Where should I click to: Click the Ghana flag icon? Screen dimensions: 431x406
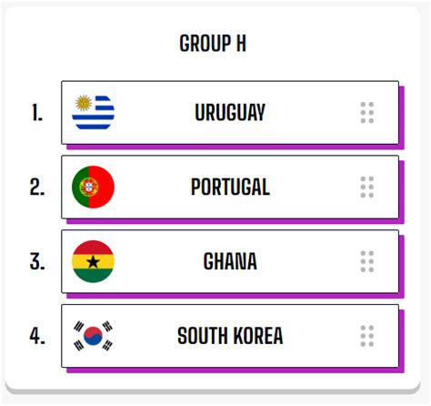93,261
